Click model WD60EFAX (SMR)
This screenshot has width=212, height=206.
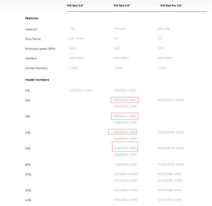click(x=125, y=148)
